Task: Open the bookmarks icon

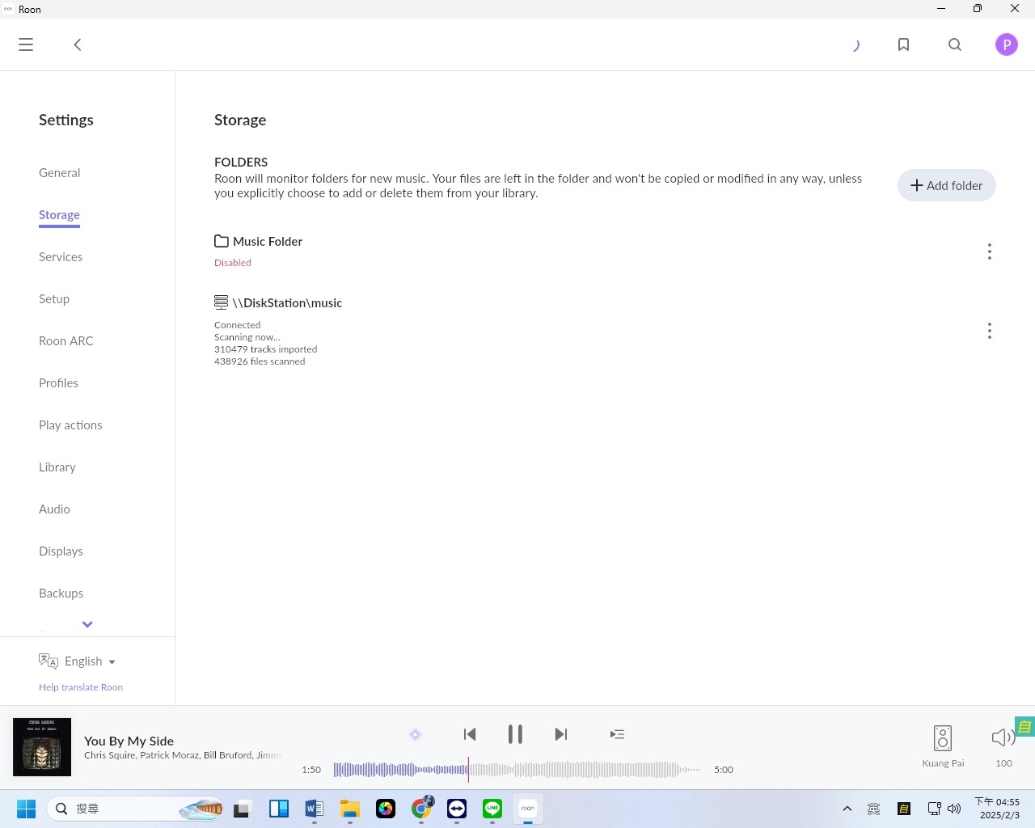Action: [x=904, y=44]
